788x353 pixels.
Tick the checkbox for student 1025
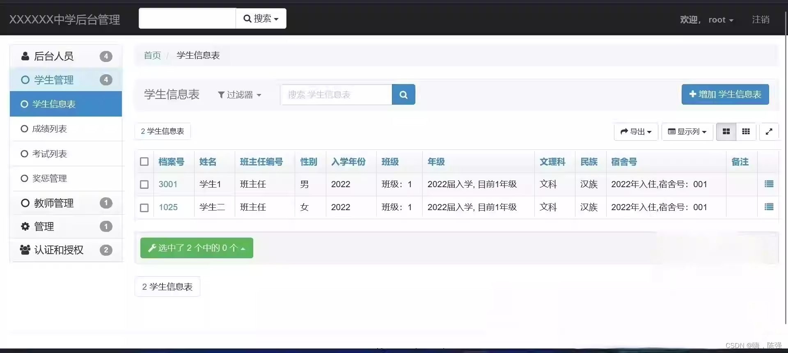click(x=144, y=208)
